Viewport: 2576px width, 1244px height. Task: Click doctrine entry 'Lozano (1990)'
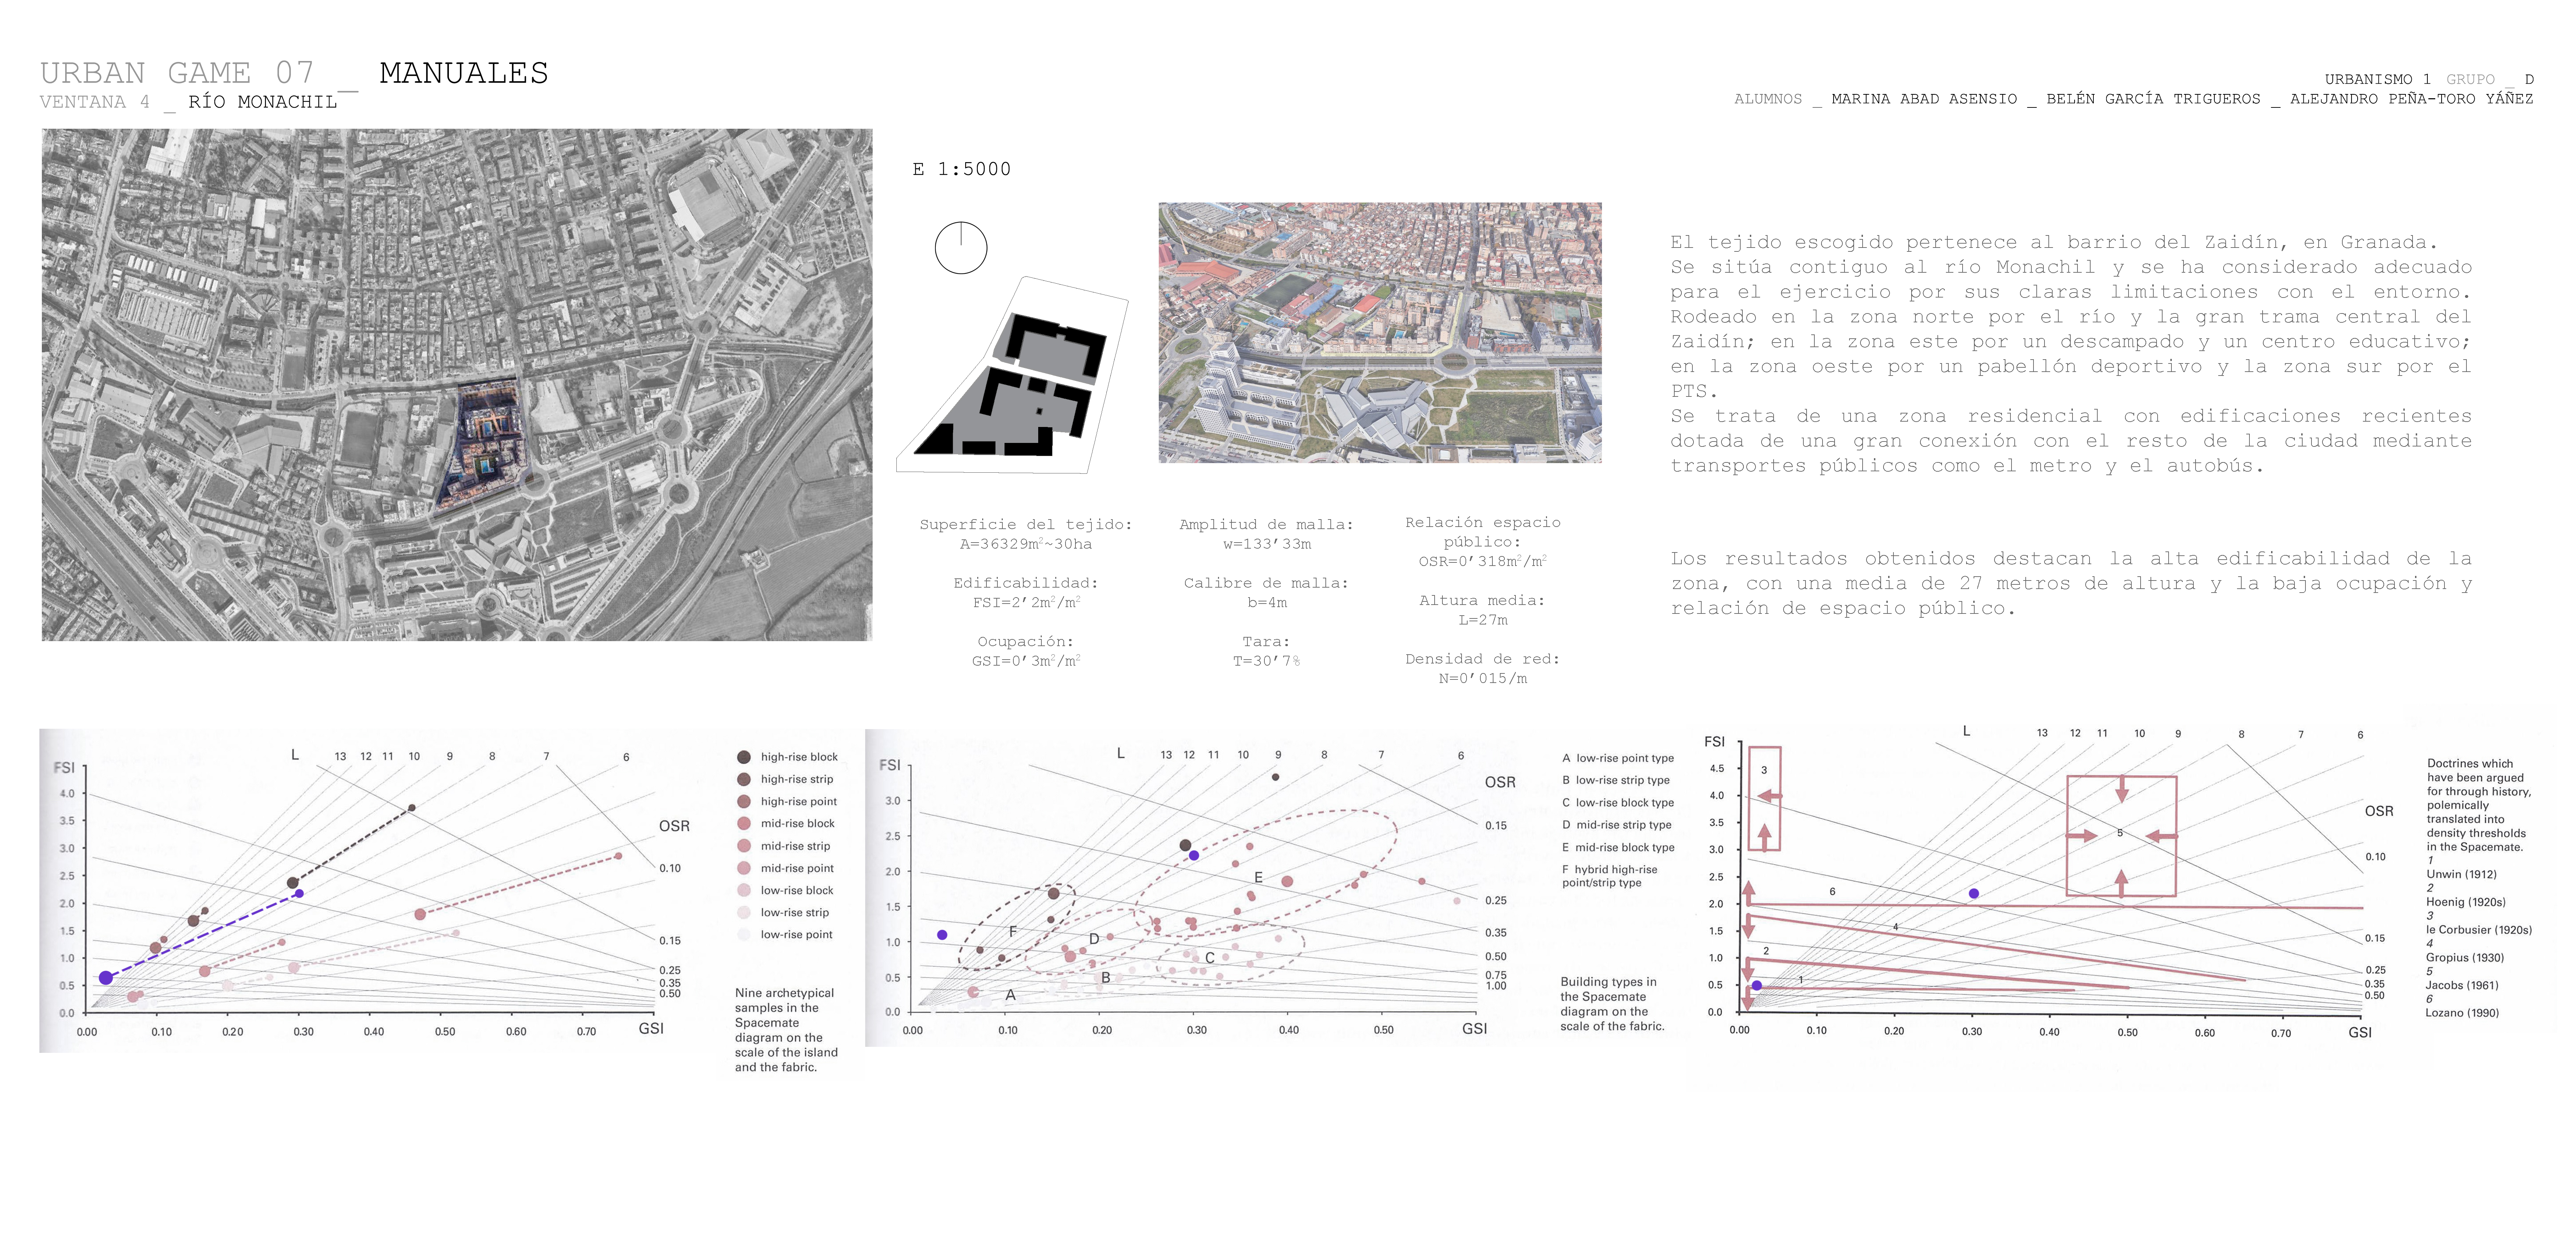2462,1013
